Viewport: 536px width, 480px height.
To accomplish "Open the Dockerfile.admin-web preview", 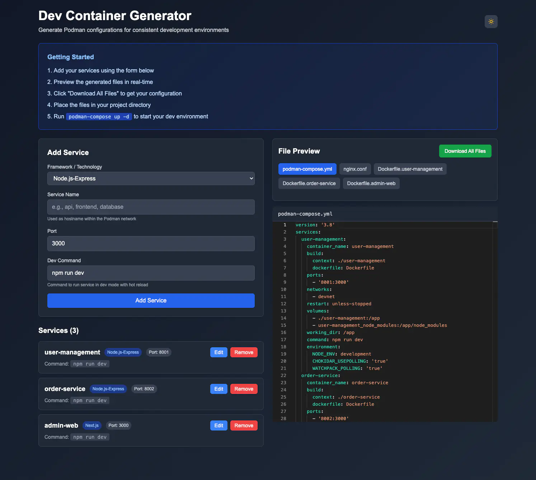I will pos(371,183).
